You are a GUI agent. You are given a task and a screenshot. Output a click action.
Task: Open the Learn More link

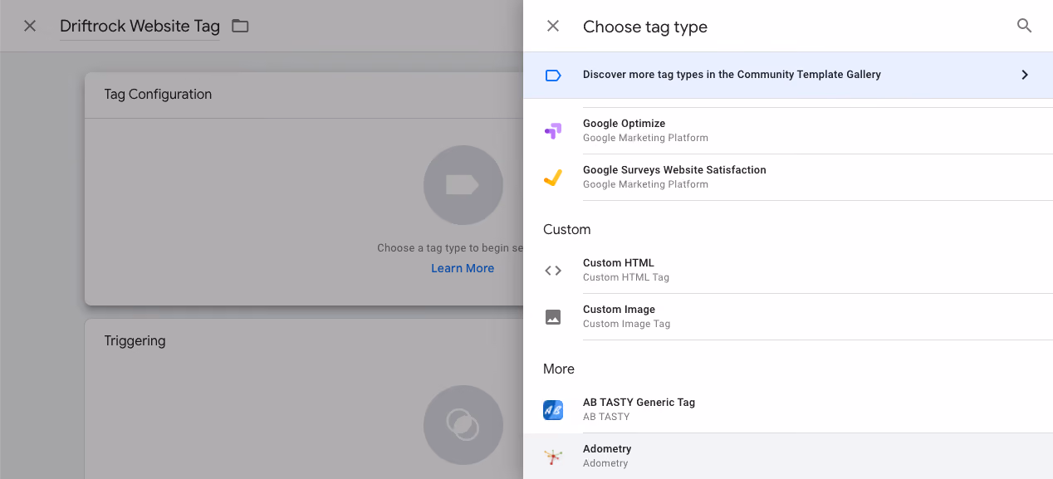click(x=463, y=268)
